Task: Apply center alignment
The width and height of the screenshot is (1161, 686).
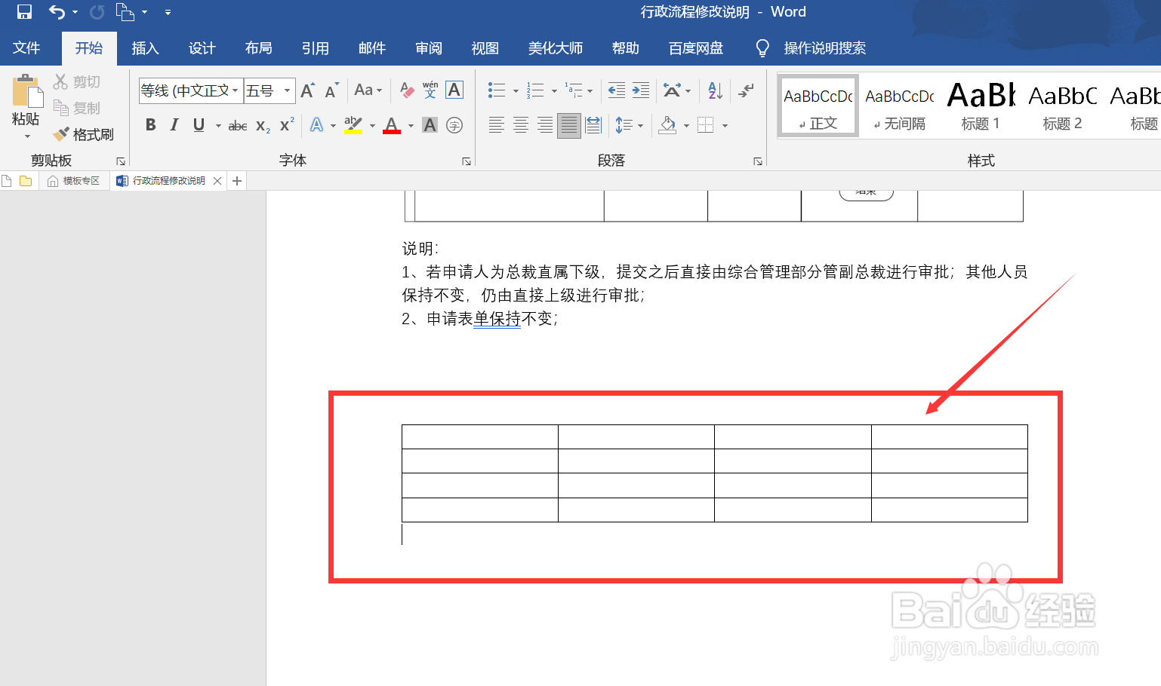Action: [x=521, y=124]
